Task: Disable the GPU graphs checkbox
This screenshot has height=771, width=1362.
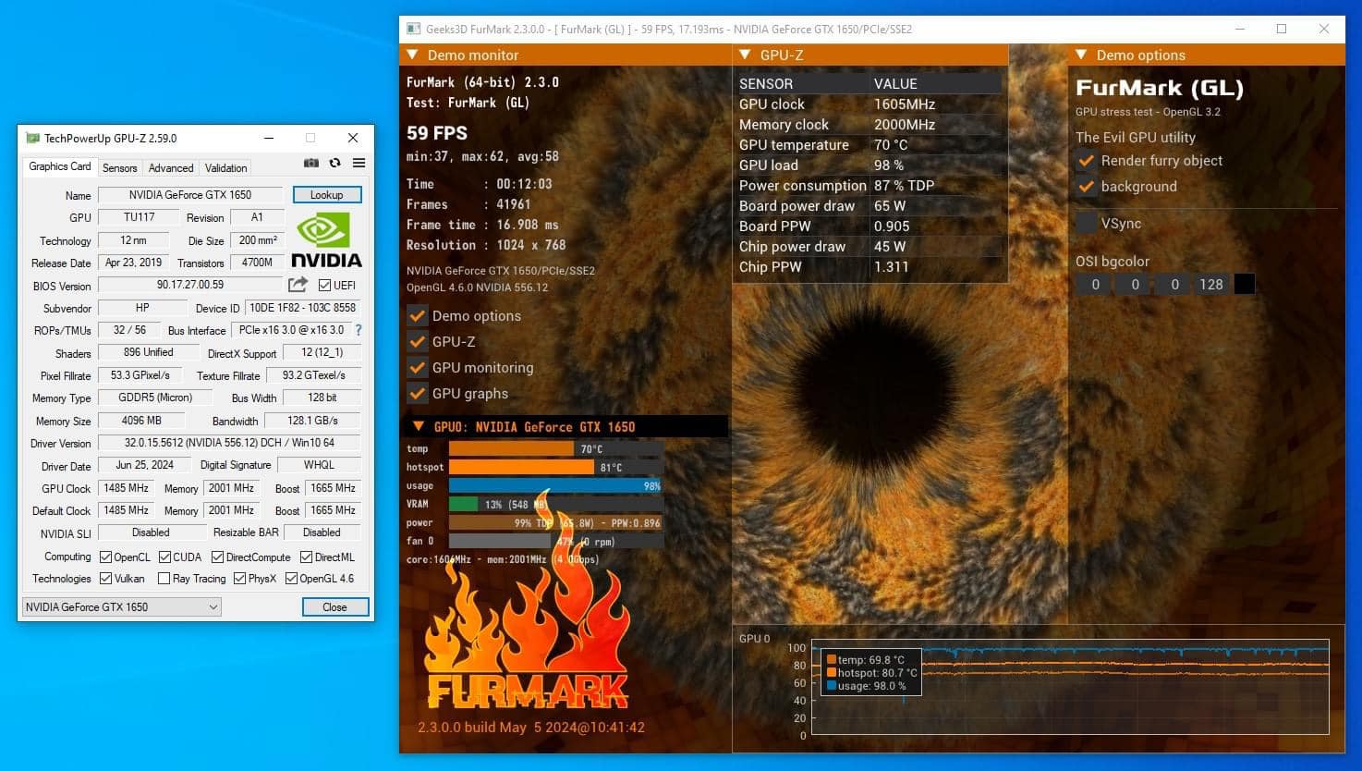Action: 418,393
